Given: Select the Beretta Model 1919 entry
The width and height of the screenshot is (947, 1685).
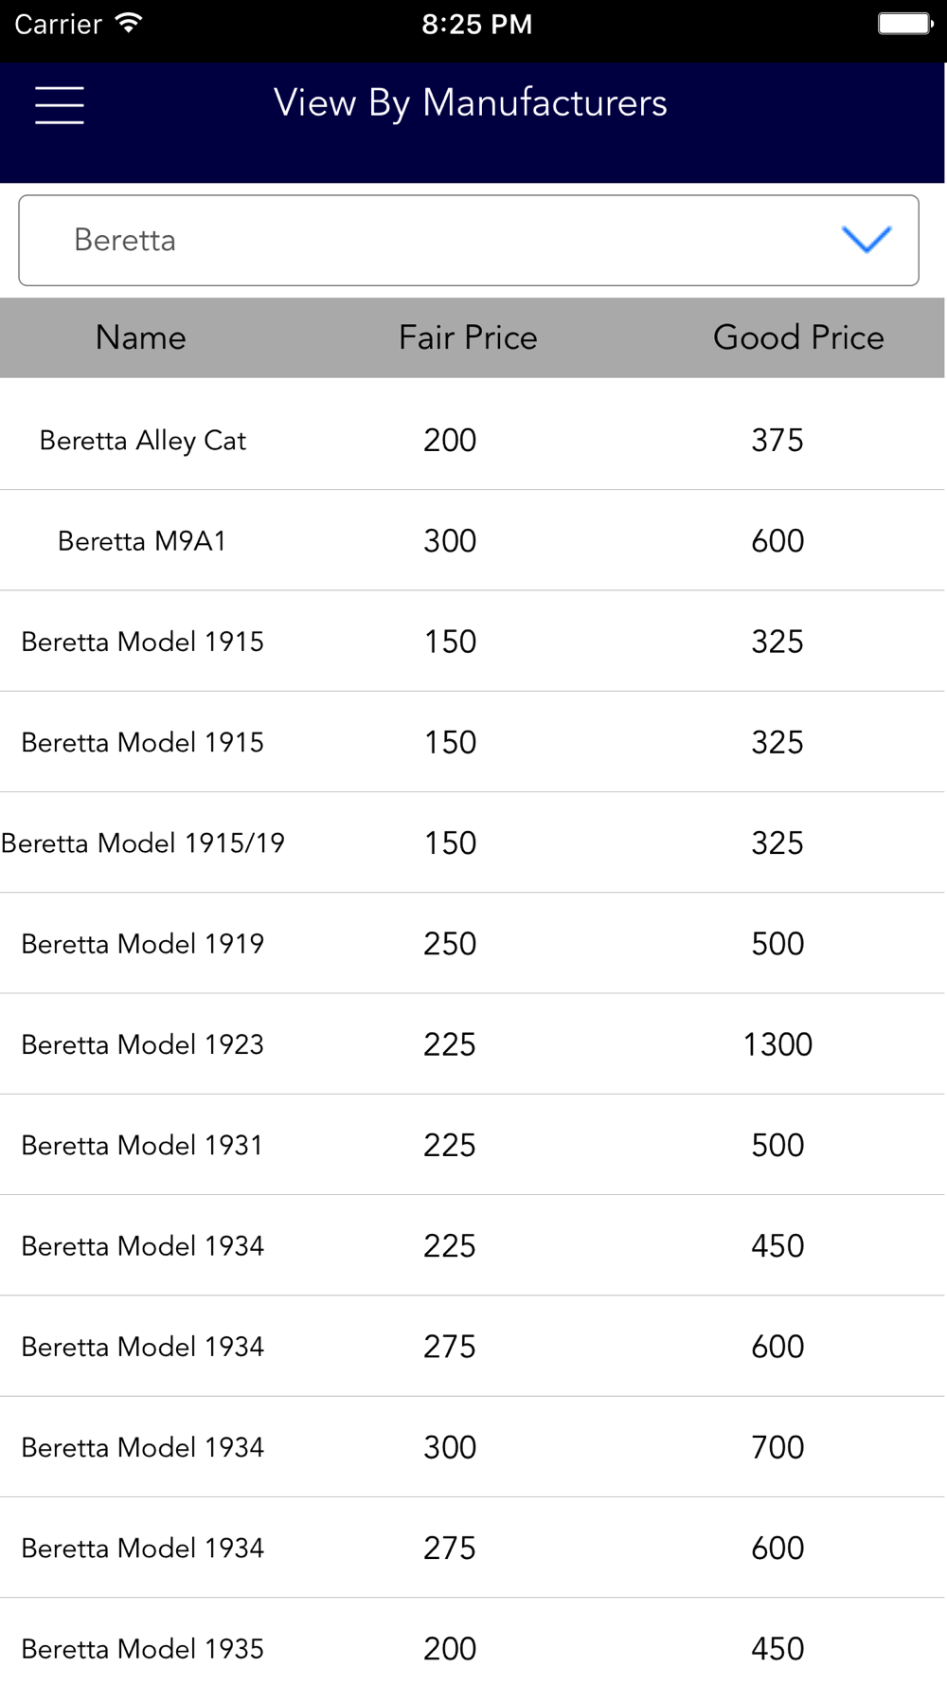Looking at the screenshot, I should (143, 944).
